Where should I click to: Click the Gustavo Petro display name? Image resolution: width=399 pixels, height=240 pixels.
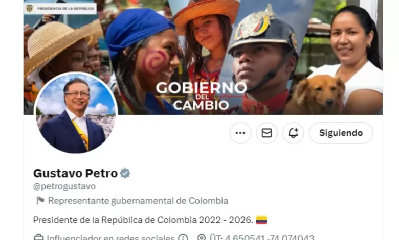[x=75, y=173]
